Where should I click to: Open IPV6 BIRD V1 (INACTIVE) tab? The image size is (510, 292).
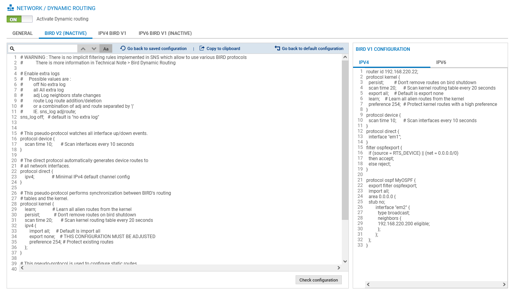tap(165, 33)
